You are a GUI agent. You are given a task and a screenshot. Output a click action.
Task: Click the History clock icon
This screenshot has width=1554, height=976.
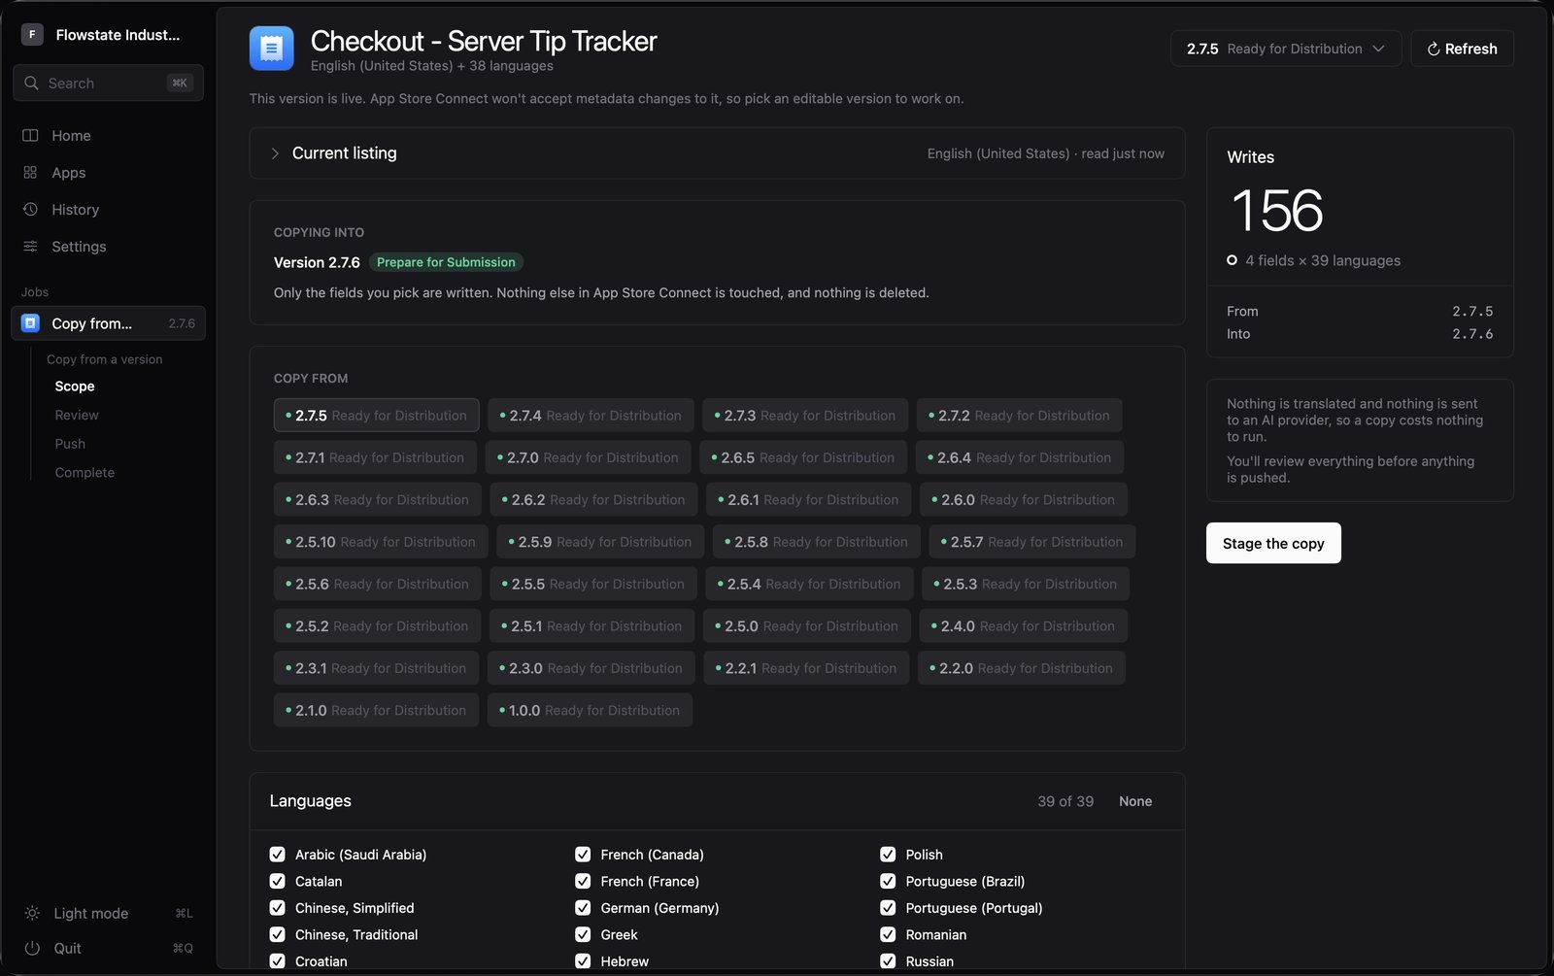tap(30, 209)
